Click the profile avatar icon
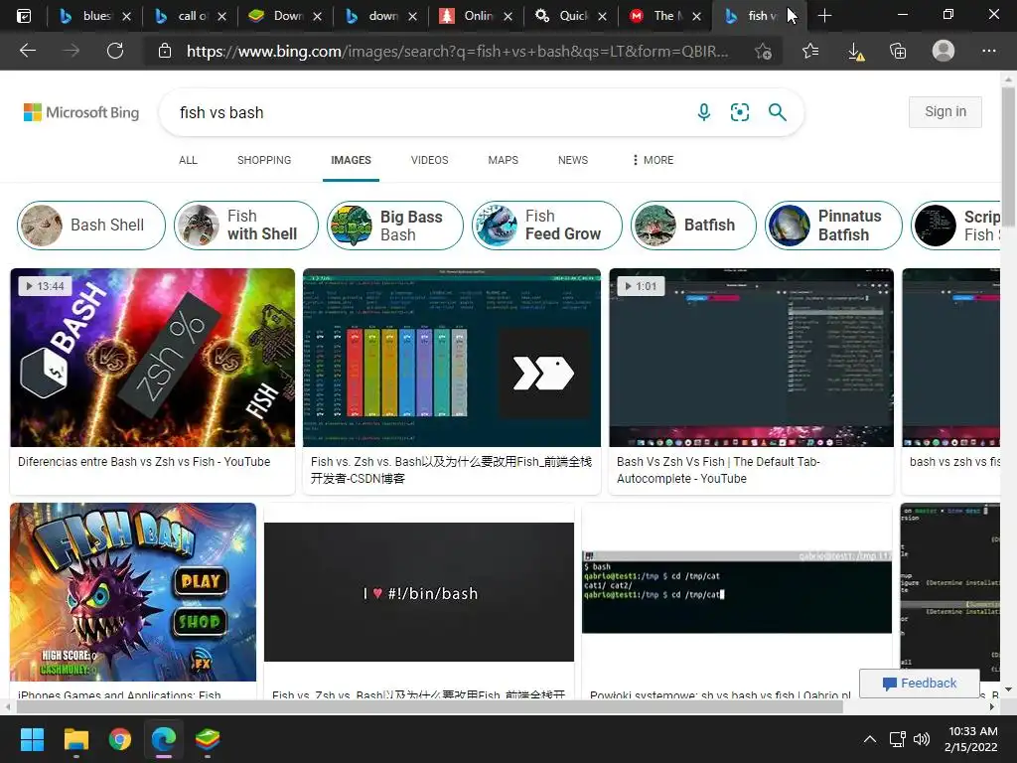The height and width of the screenshot is (763, 1017). coord(944,51)
